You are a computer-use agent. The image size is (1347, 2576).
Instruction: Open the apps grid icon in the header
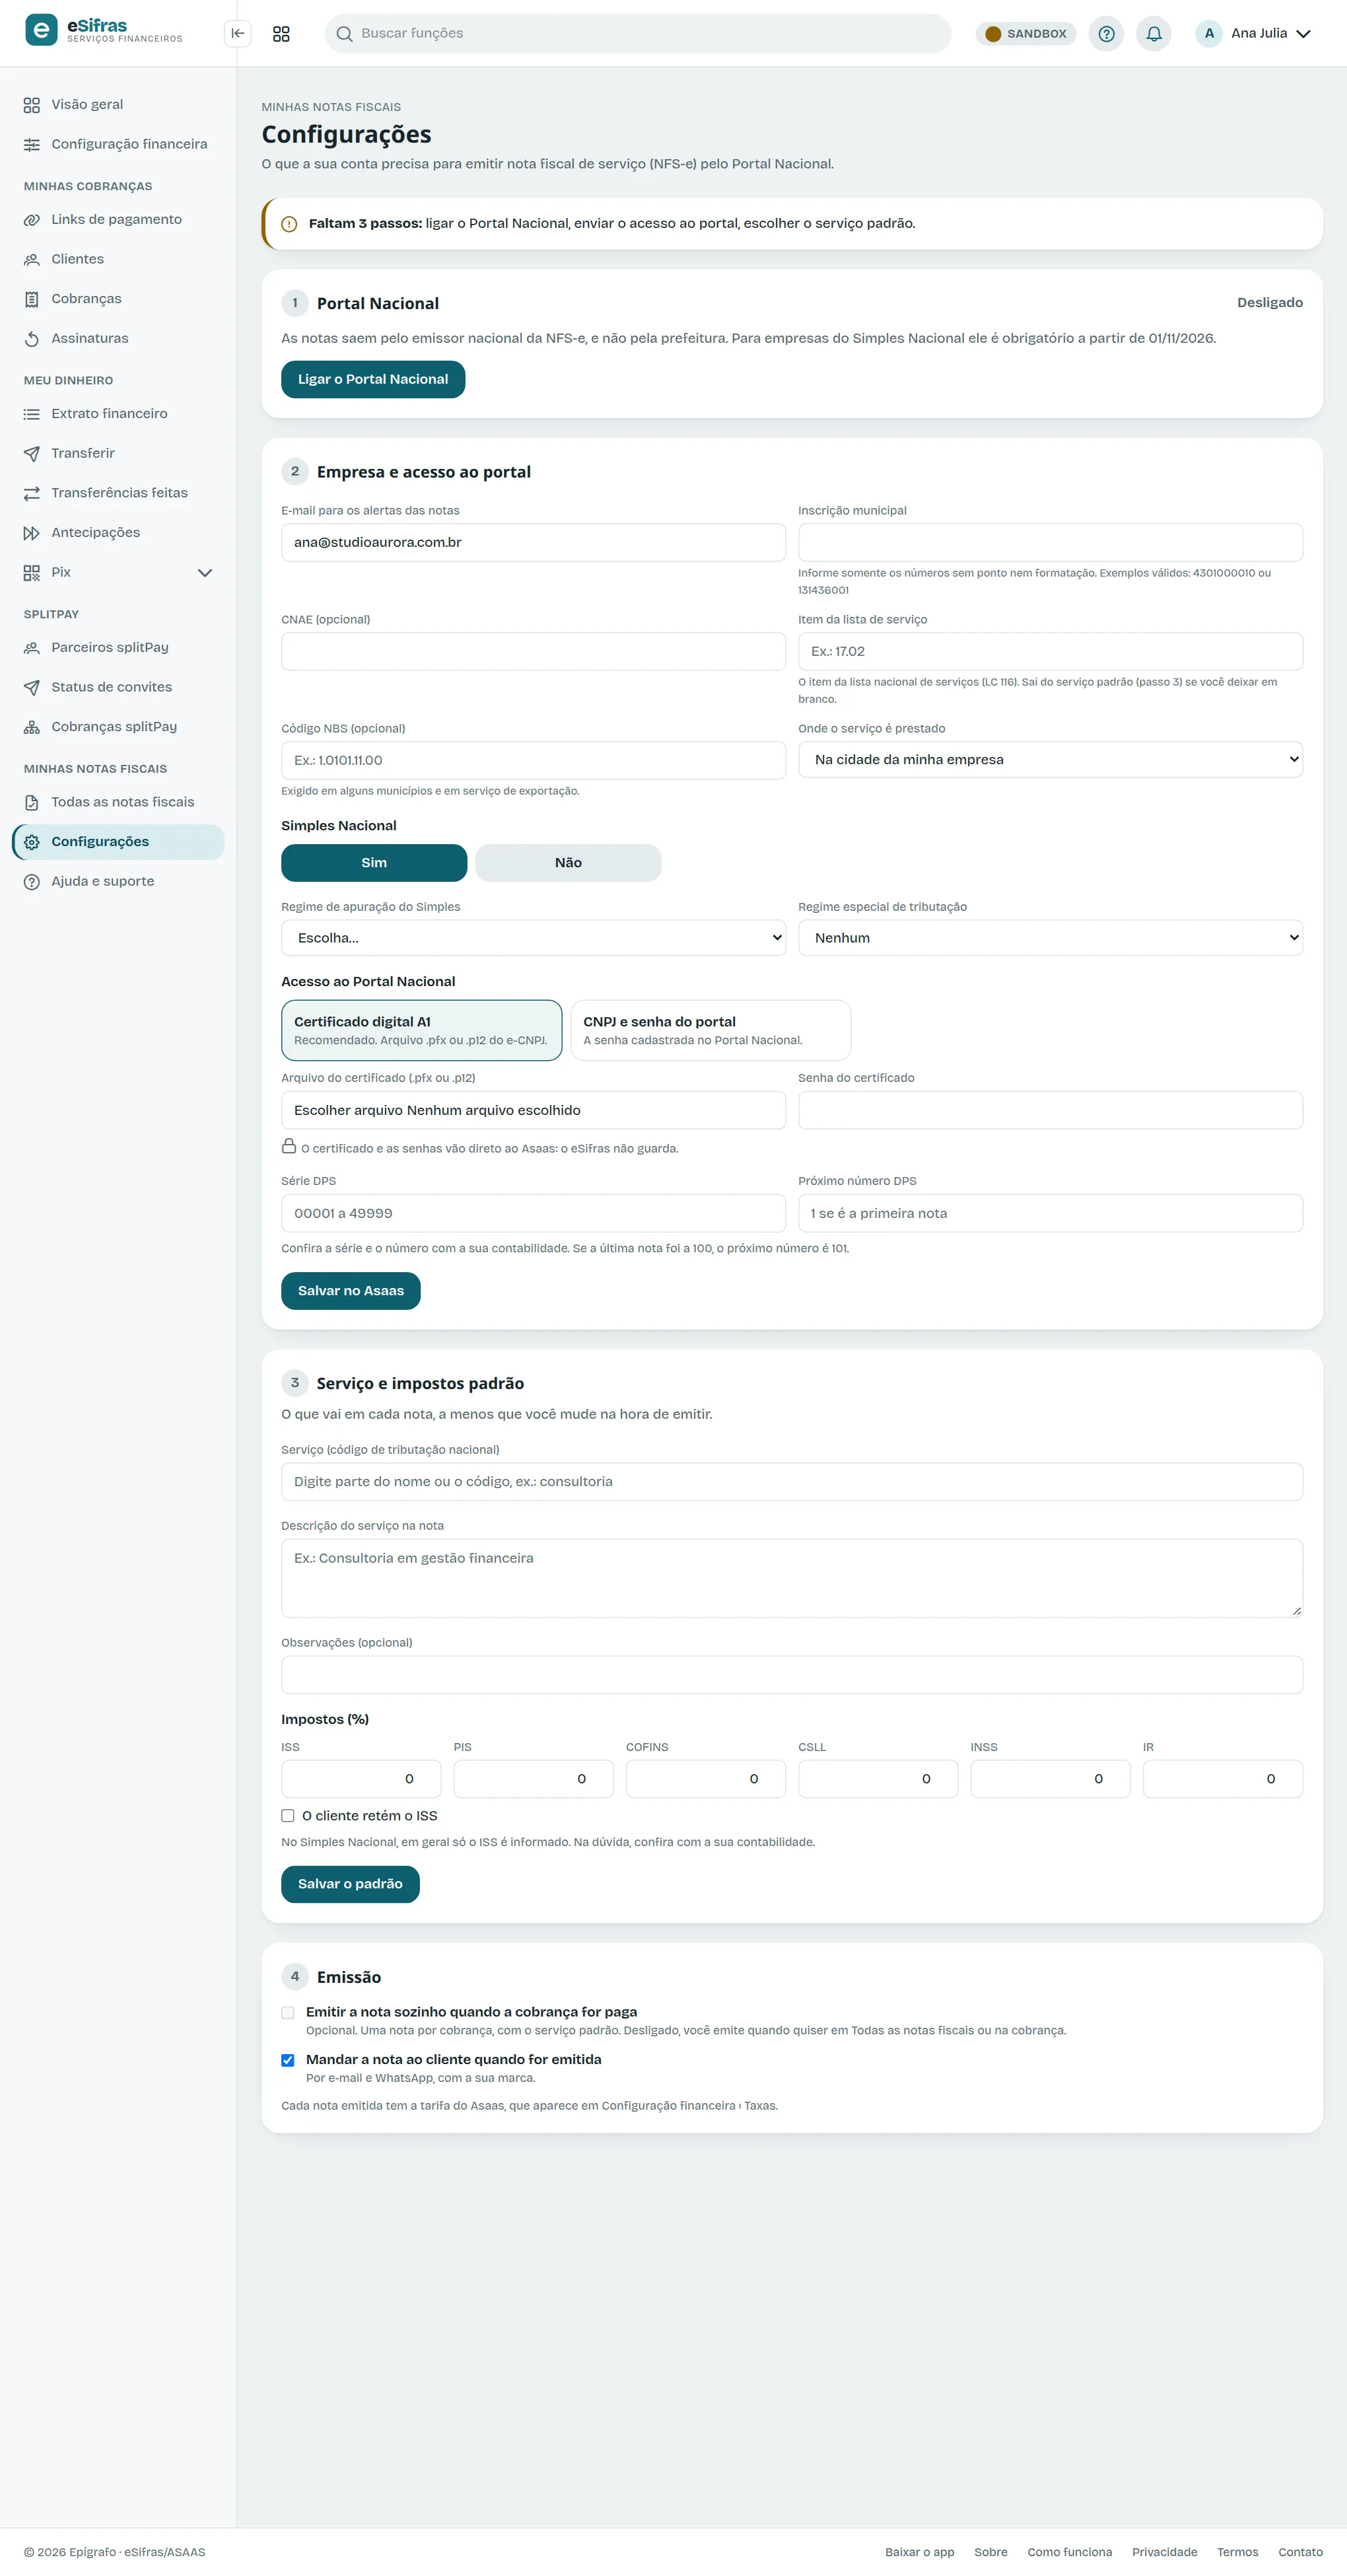(x=281, y=33)
